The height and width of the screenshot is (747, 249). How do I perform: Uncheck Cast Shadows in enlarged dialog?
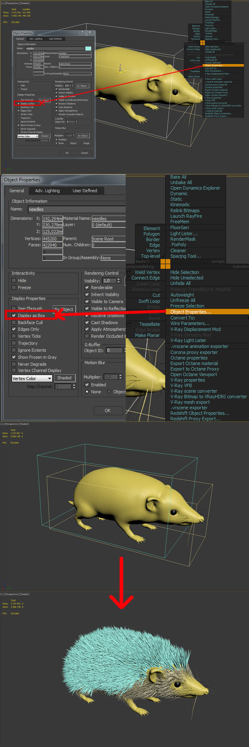pyautogui.click(x=87, y=323)
